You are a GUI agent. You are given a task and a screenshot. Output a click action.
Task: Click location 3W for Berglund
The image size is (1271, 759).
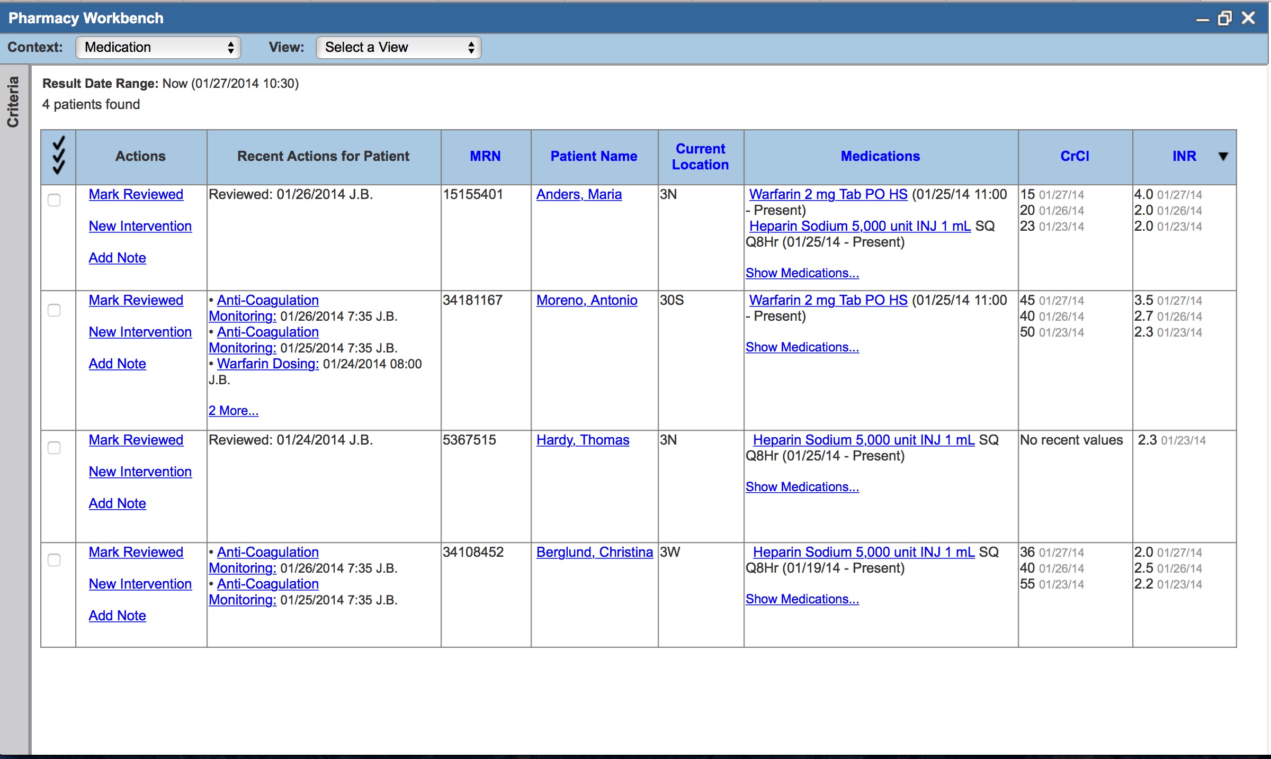tap(671, 553)
